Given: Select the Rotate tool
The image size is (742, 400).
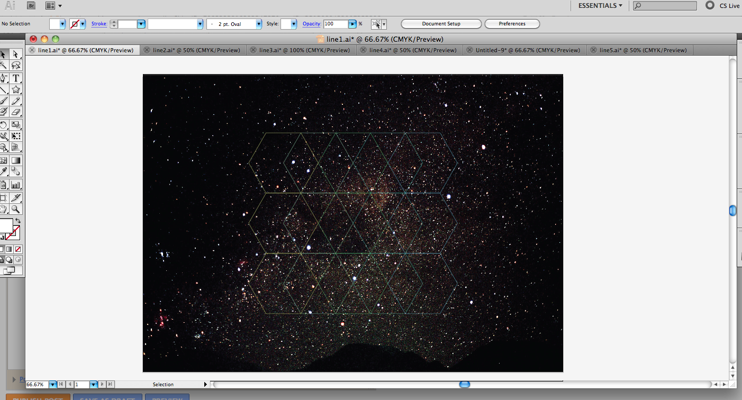Looking at the screenshot, I should [x=4, y=125].
